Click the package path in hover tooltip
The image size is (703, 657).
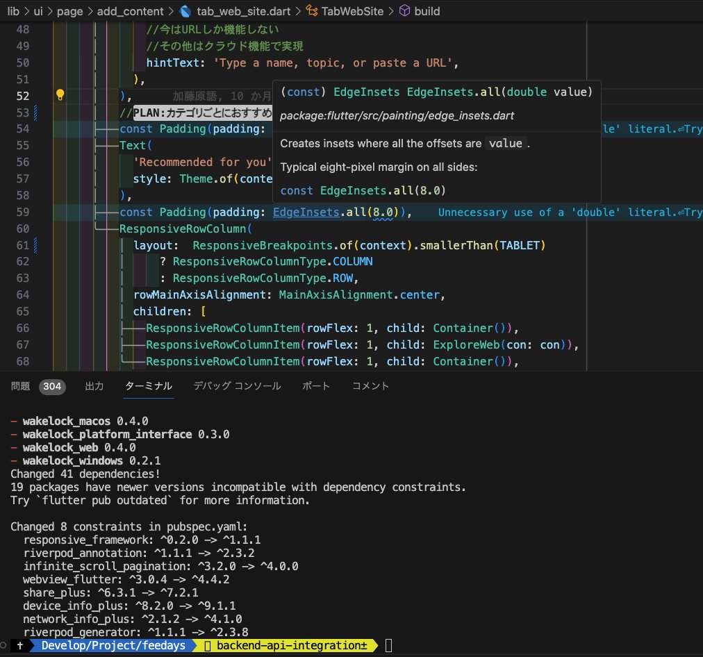click(x=397, y=115)
